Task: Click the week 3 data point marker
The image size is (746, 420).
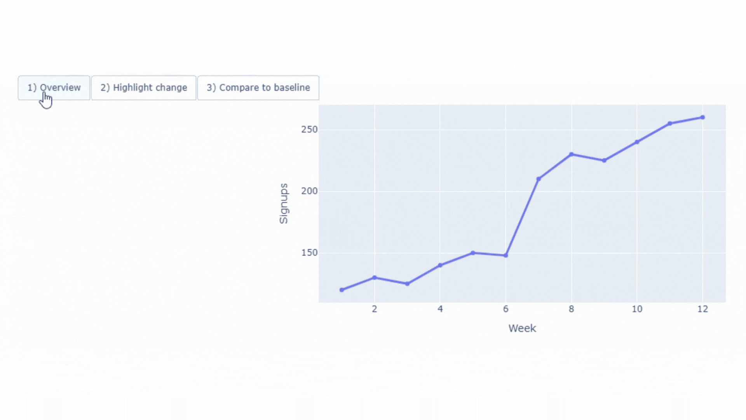Action: tap(408, 284)
